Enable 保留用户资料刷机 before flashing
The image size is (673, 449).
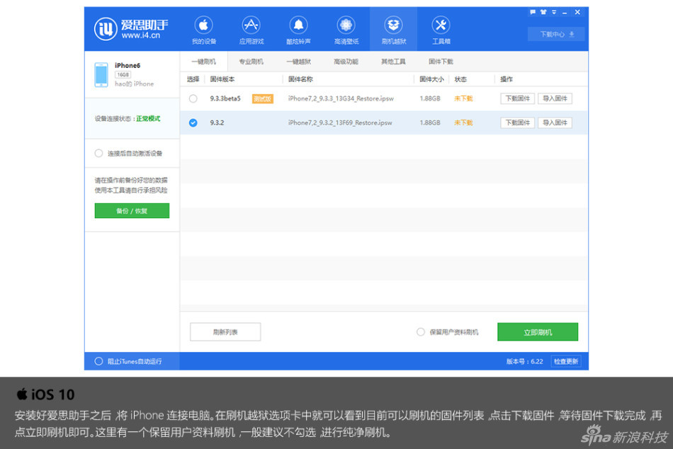pos(421,331)
